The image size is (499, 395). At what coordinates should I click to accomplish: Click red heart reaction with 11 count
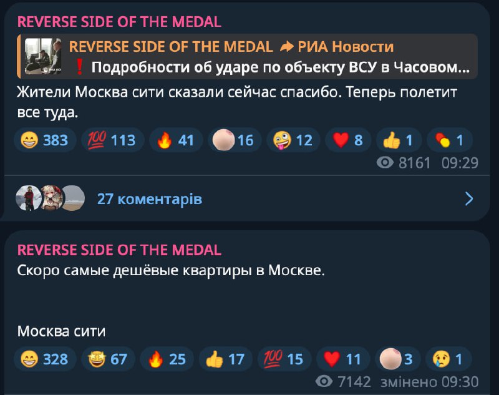pos(342,359)
